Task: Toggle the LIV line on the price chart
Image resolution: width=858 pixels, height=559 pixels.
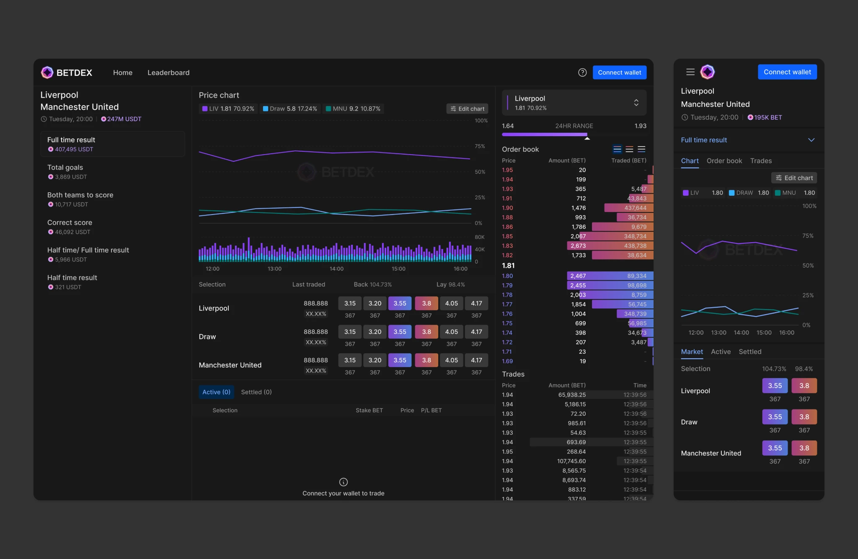Action: [x=227, y=109]
